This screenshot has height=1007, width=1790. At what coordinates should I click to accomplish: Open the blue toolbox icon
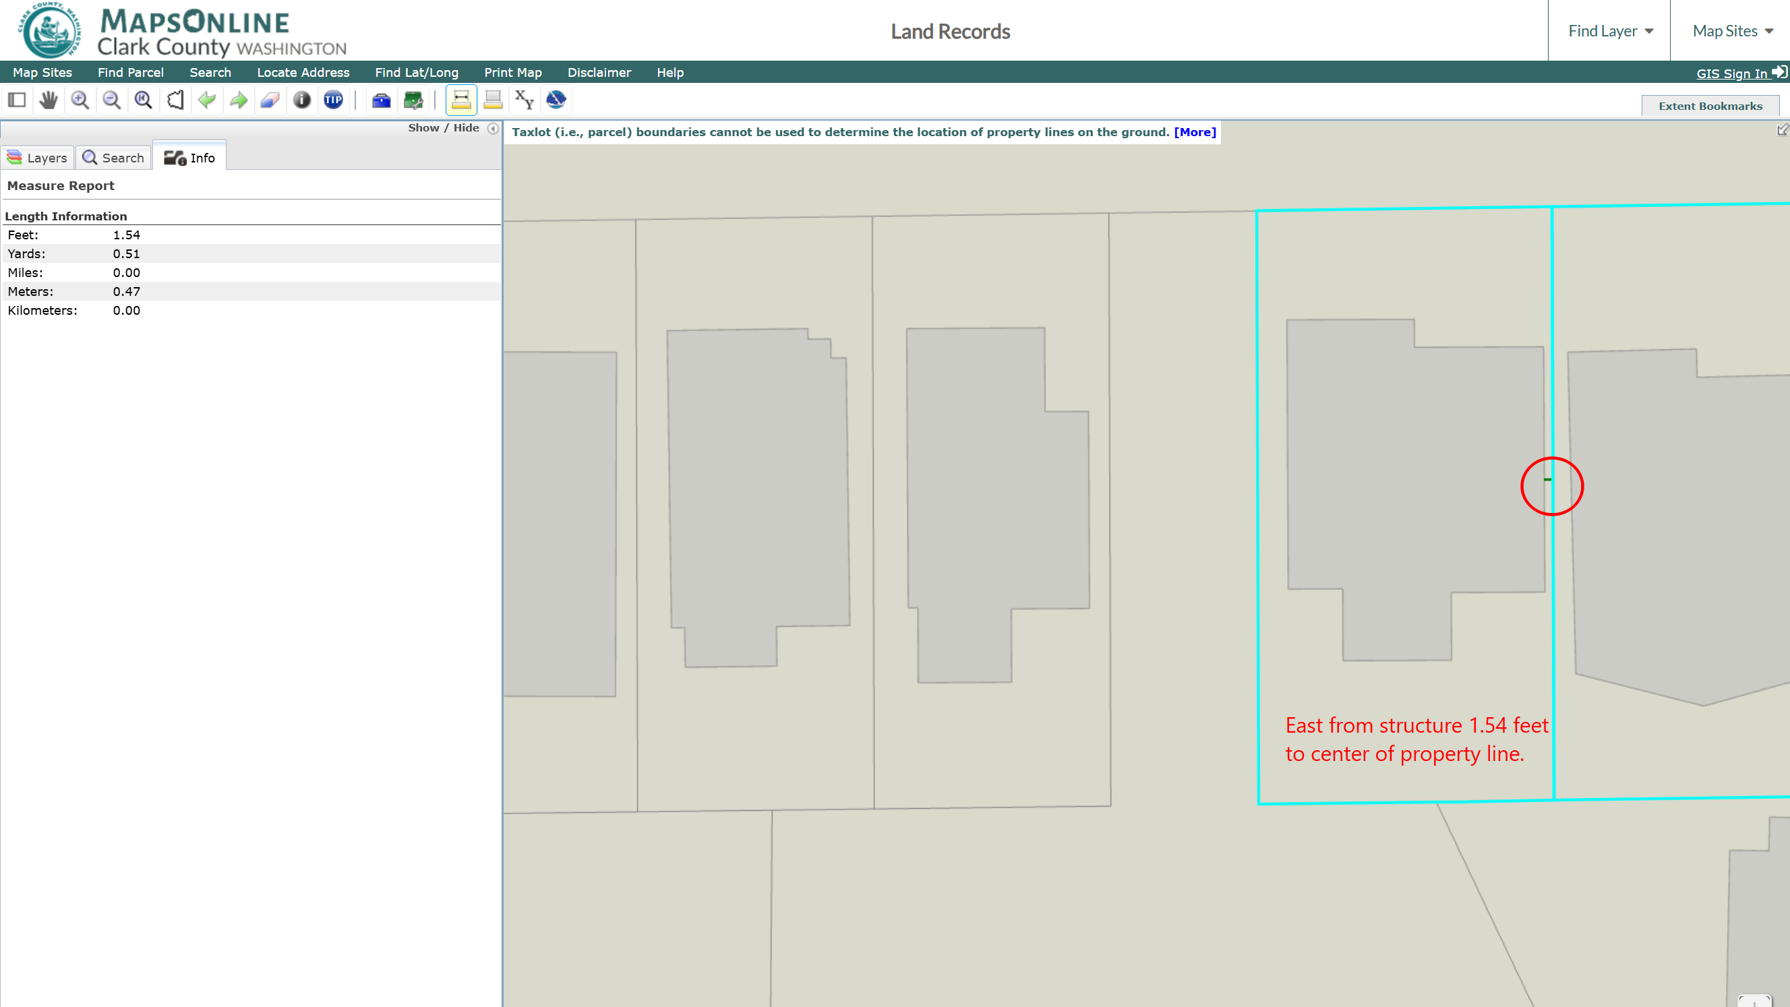382,100
